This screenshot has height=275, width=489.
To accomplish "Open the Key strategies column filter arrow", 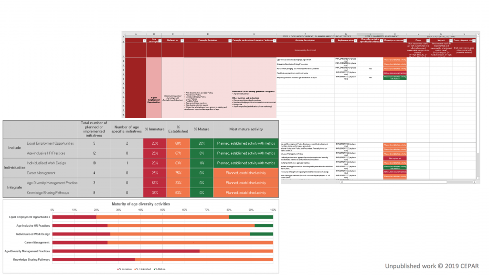I will [x=160, y=41].
